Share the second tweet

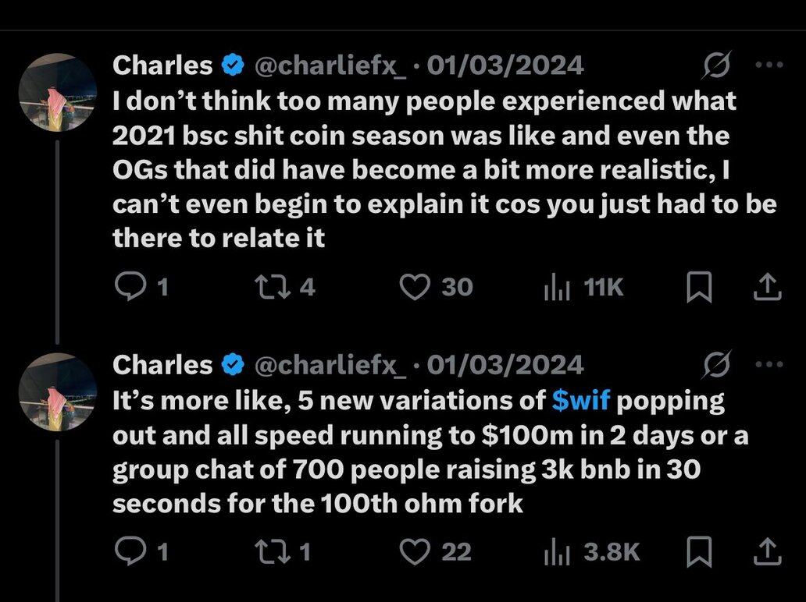tap(766, 552)
